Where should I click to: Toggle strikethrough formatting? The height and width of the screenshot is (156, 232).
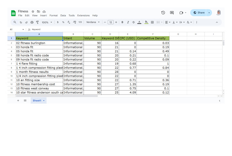coord(133,22)
